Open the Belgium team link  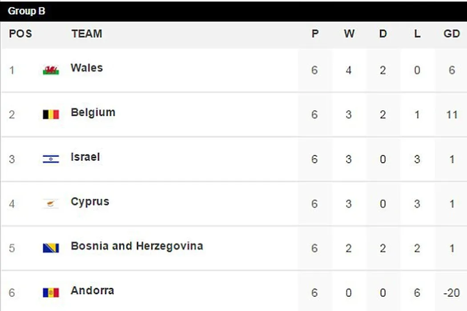click(93, 112)
